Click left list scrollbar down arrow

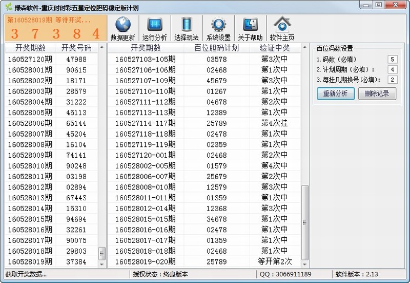coord(101,263)
